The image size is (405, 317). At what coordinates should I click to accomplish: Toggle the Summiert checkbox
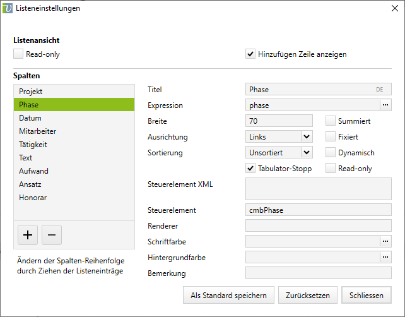pos(331,121)
